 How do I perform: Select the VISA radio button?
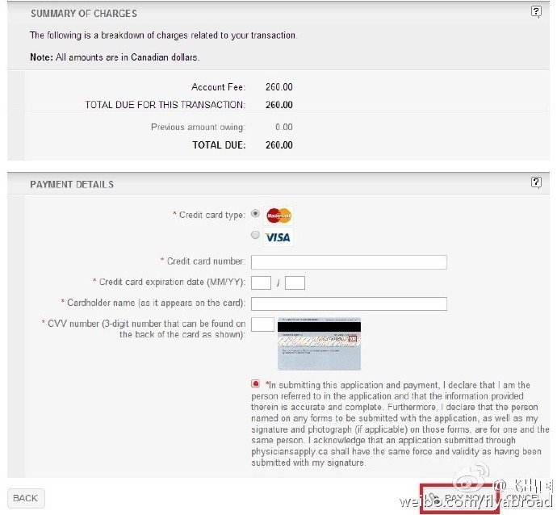pos(255,235)
